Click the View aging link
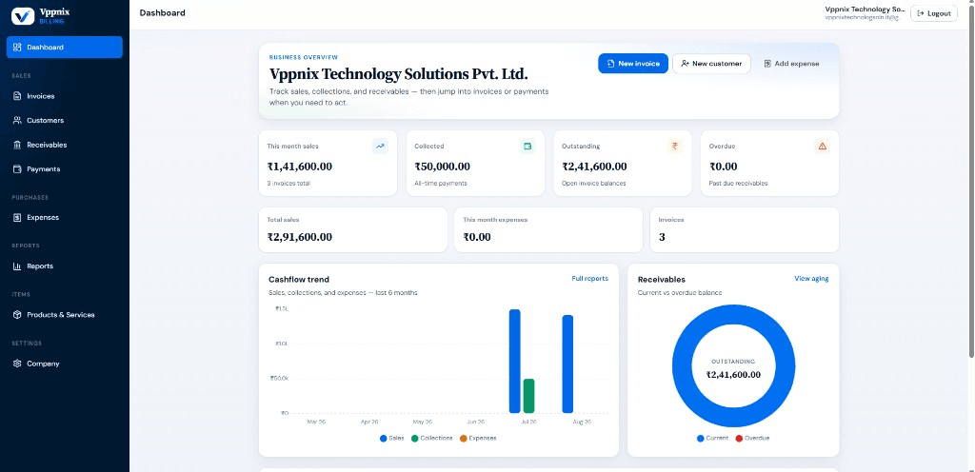 [811, 278]
